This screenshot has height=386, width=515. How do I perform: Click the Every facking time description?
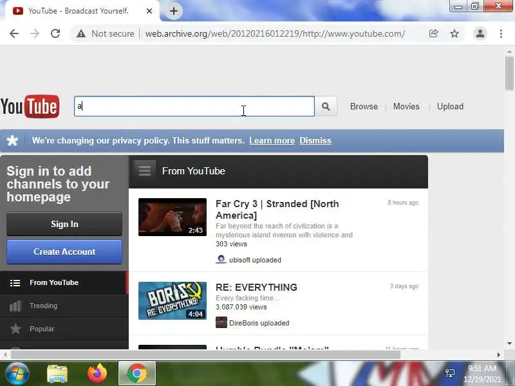(x=247, y=298)
